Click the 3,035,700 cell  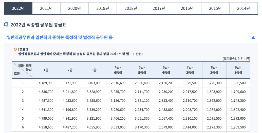click(118, 92)
